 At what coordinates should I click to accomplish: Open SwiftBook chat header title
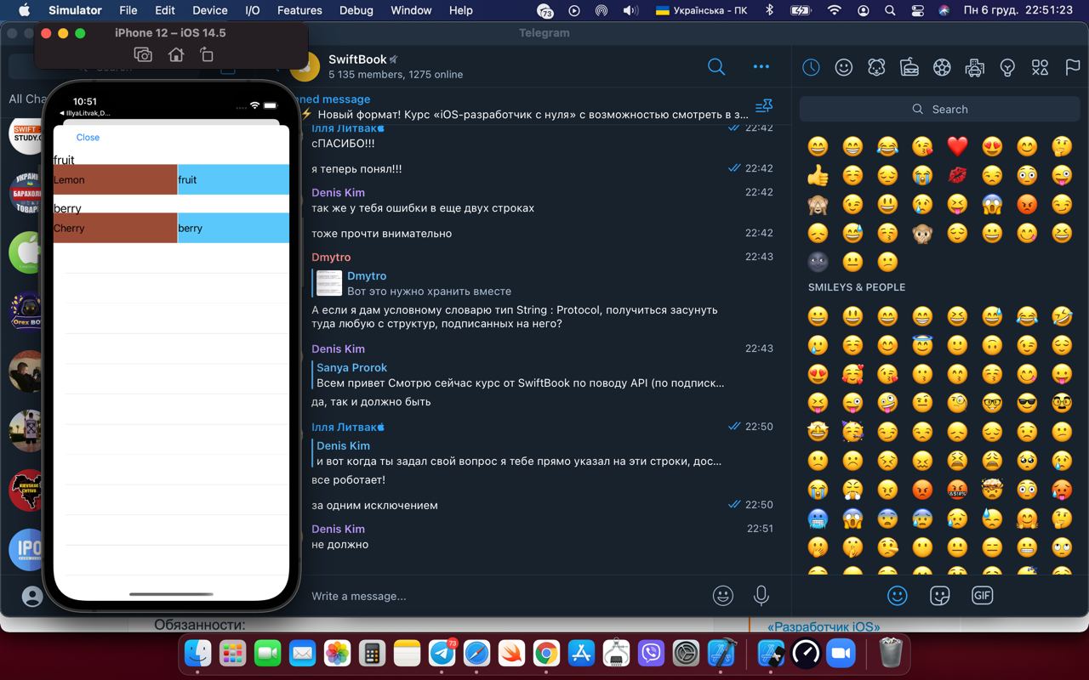coord(357,59)
